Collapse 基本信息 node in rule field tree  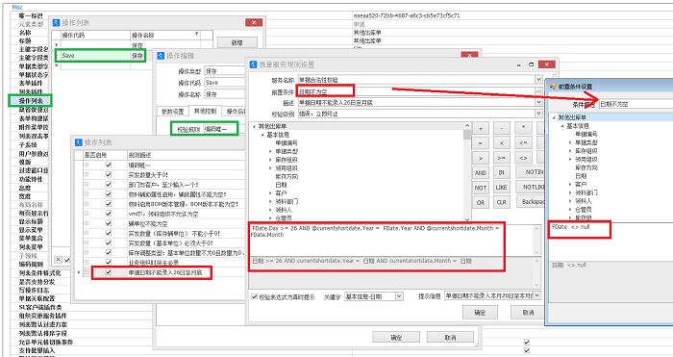pyautogui.click(x=262, y=135)
